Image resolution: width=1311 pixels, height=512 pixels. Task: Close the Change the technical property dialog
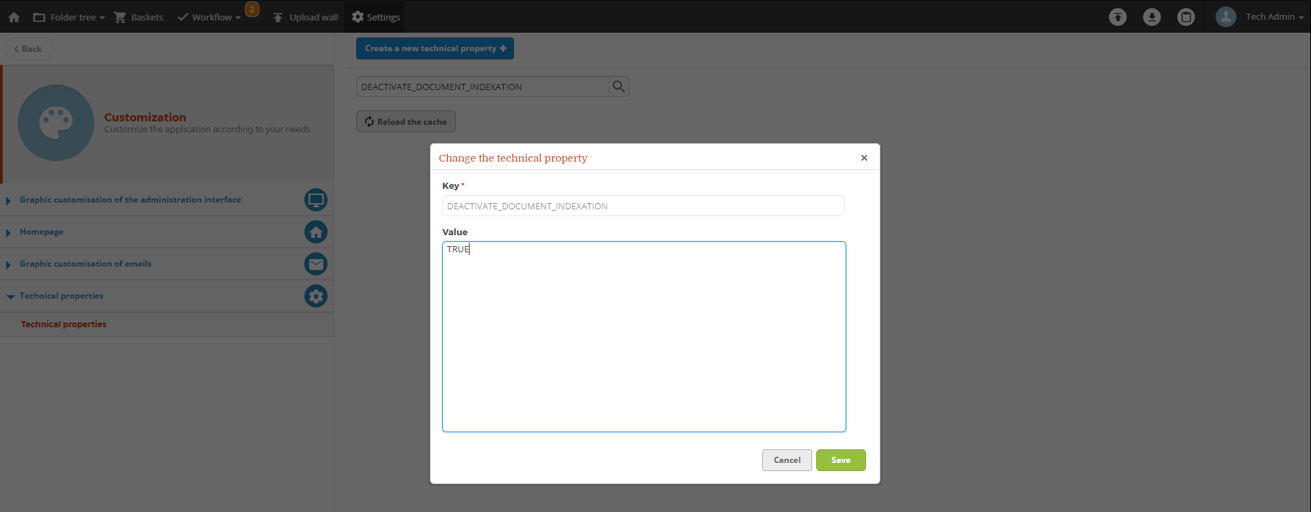click(x=864, y=158)
